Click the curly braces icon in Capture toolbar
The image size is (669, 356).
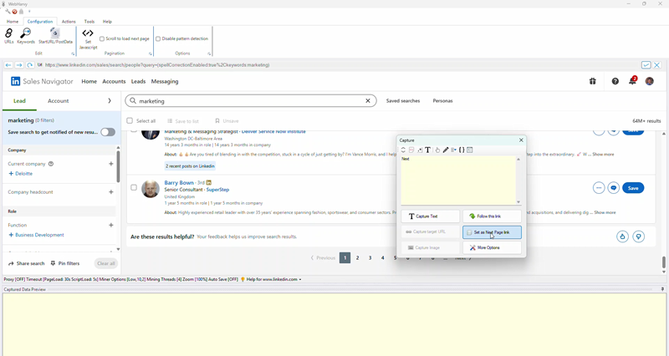(x=462, y=150)
